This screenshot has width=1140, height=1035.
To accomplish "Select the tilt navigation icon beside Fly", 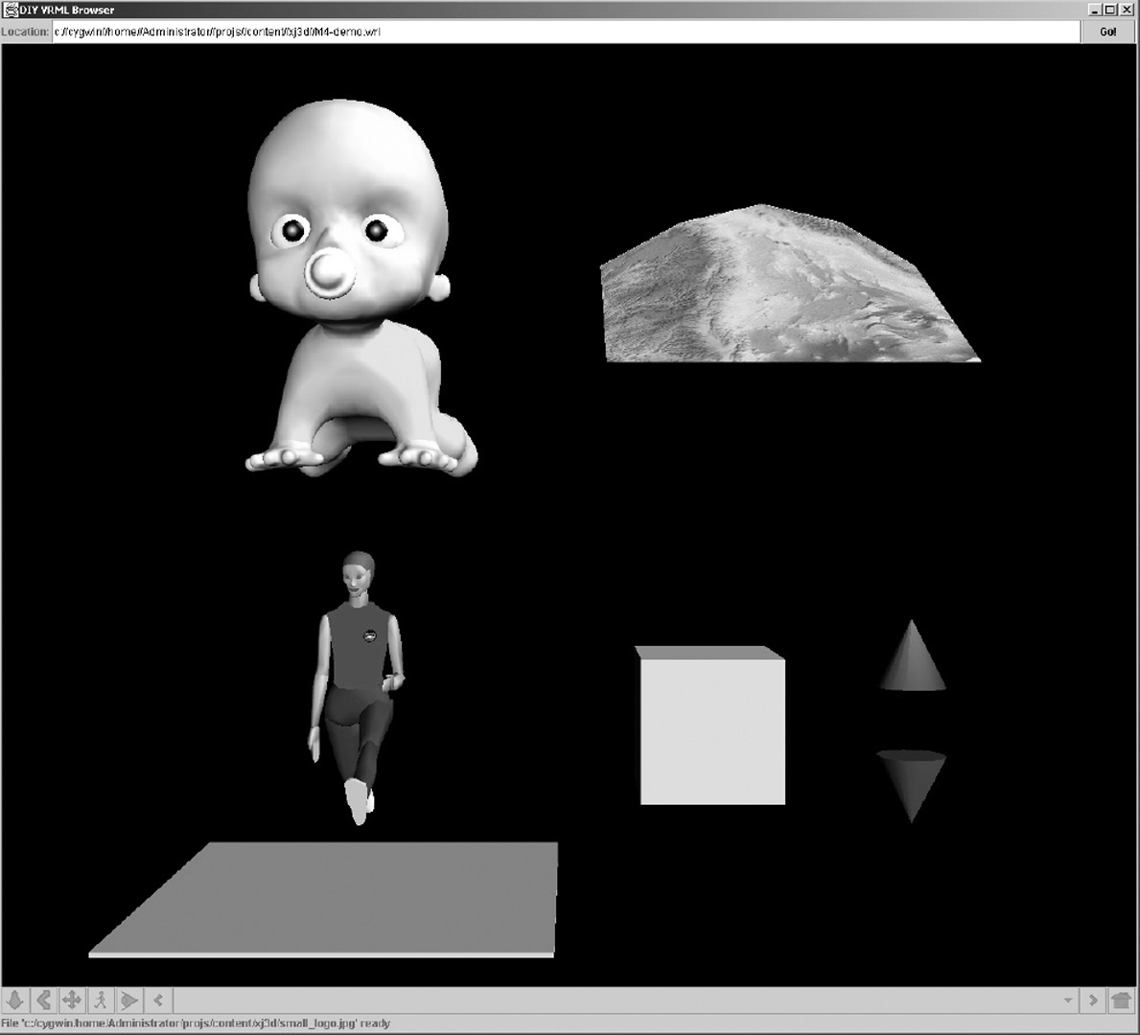I will (43, 1000).
